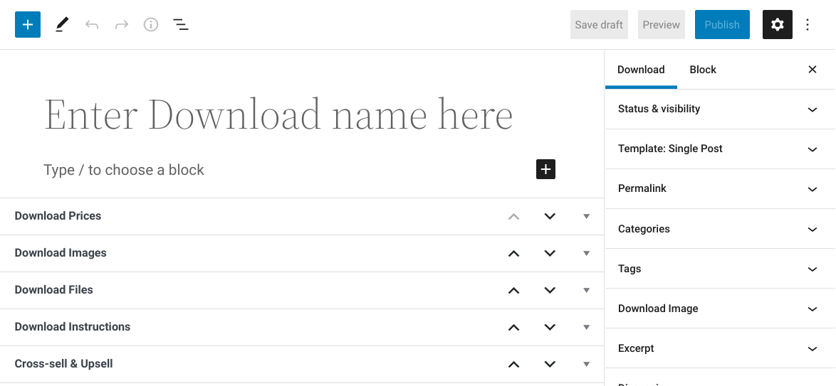This screenshot has width=836, height=386.
Task: Click the Redo arrow icon
Action: tap(122, 25)
